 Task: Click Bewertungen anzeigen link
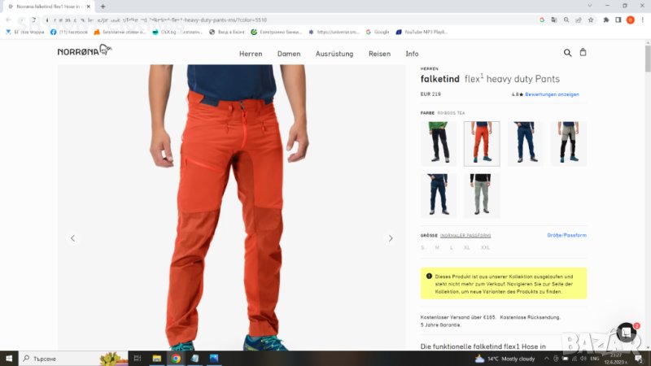pyautogui.click(x=552, y=94)
